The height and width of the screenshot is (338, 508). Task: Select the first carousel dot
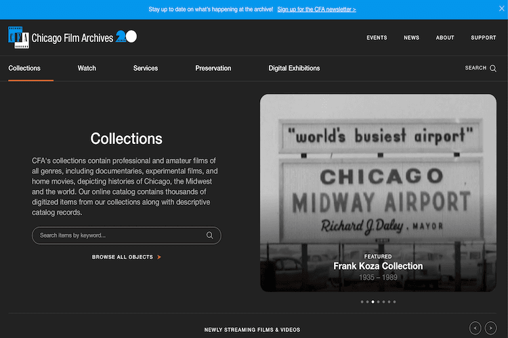[362, 301]
